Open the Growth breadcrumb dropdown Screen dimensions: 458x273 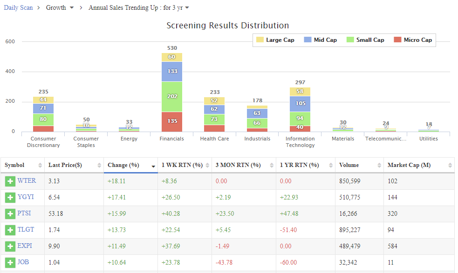tap(60, 8)
